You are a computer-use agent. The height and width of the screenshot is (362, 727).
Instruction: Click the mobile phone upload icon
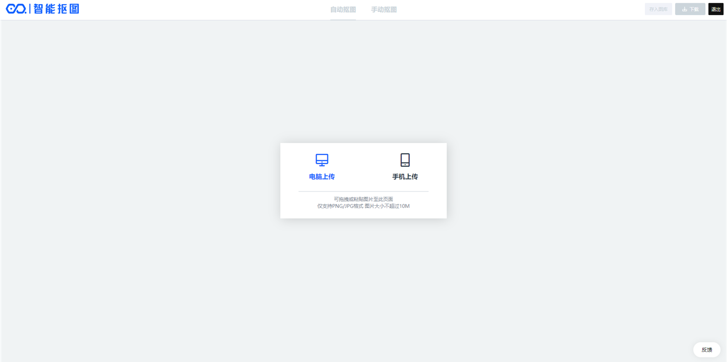(x=405, y=160)
